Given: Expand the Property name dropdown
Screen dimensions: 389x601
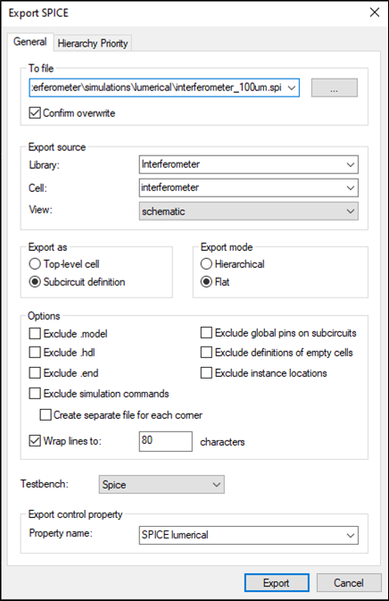Looking at the screenshot, I should pos(249,535).
